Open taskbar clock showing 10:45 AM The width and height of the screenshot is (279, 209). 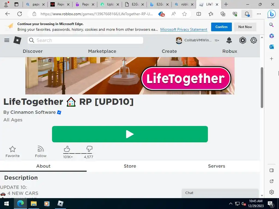256,204
